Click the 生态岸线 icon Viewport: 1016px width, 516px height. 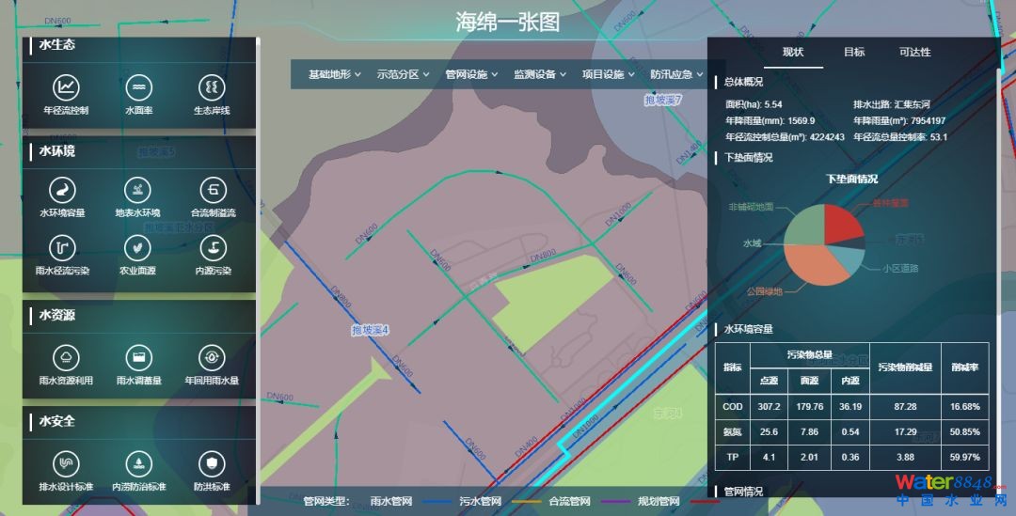point(212,88)
